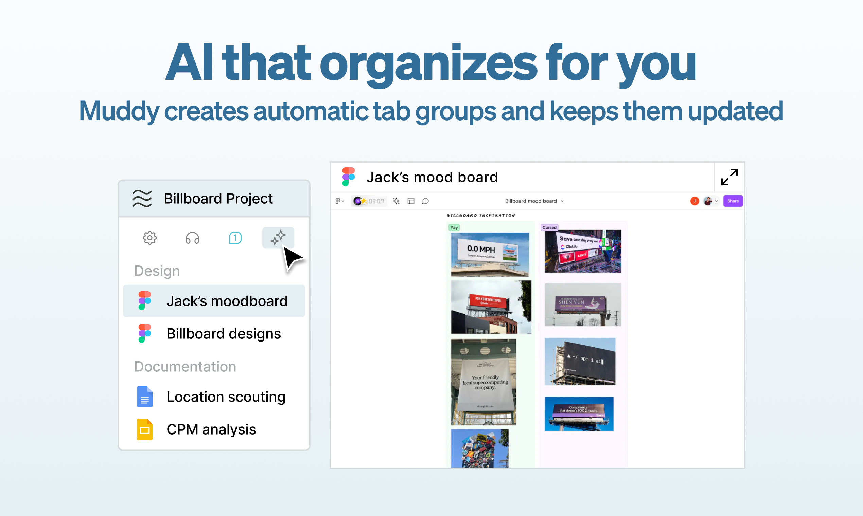
Task: Click the purple Share button
Action: pyautogui.click(x=733, y=201)
